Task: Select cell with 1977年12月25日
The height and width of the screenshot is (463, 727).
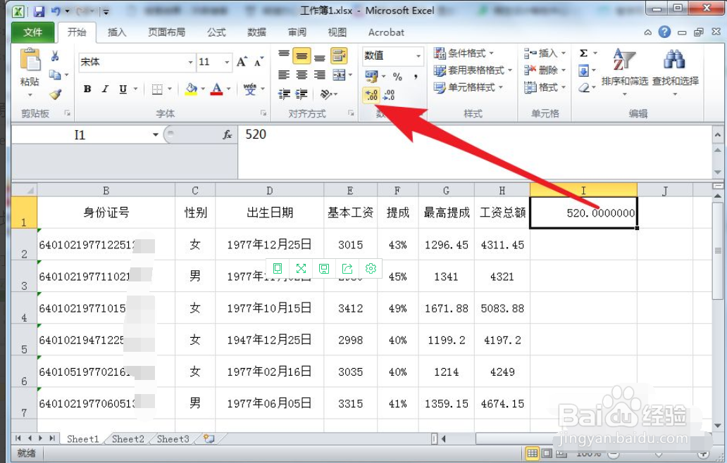Action: tap(269, 244)
